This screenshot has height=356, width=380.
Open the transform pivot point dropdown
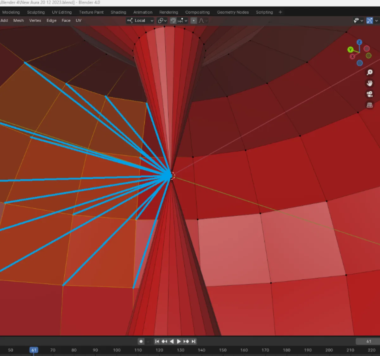pos(162,21)
